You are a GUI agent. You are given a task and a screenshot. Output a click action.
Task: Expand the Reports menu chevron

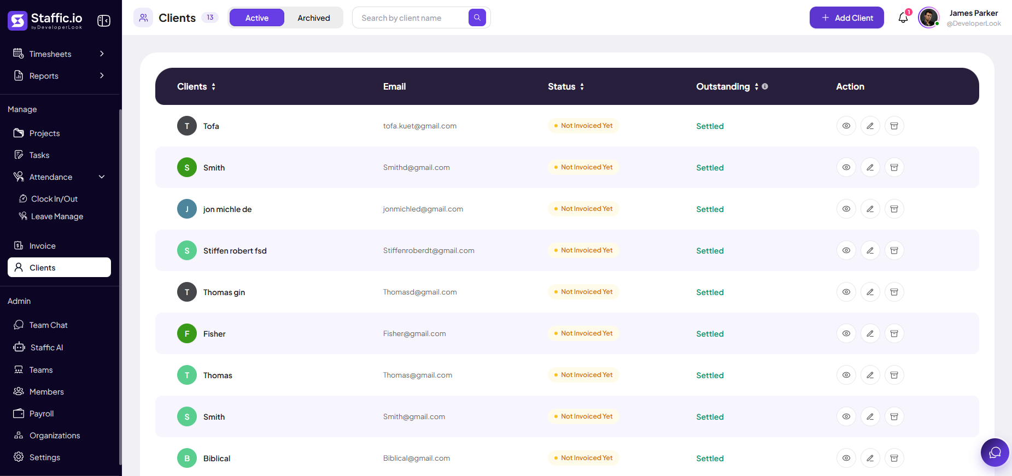point(102,75)
